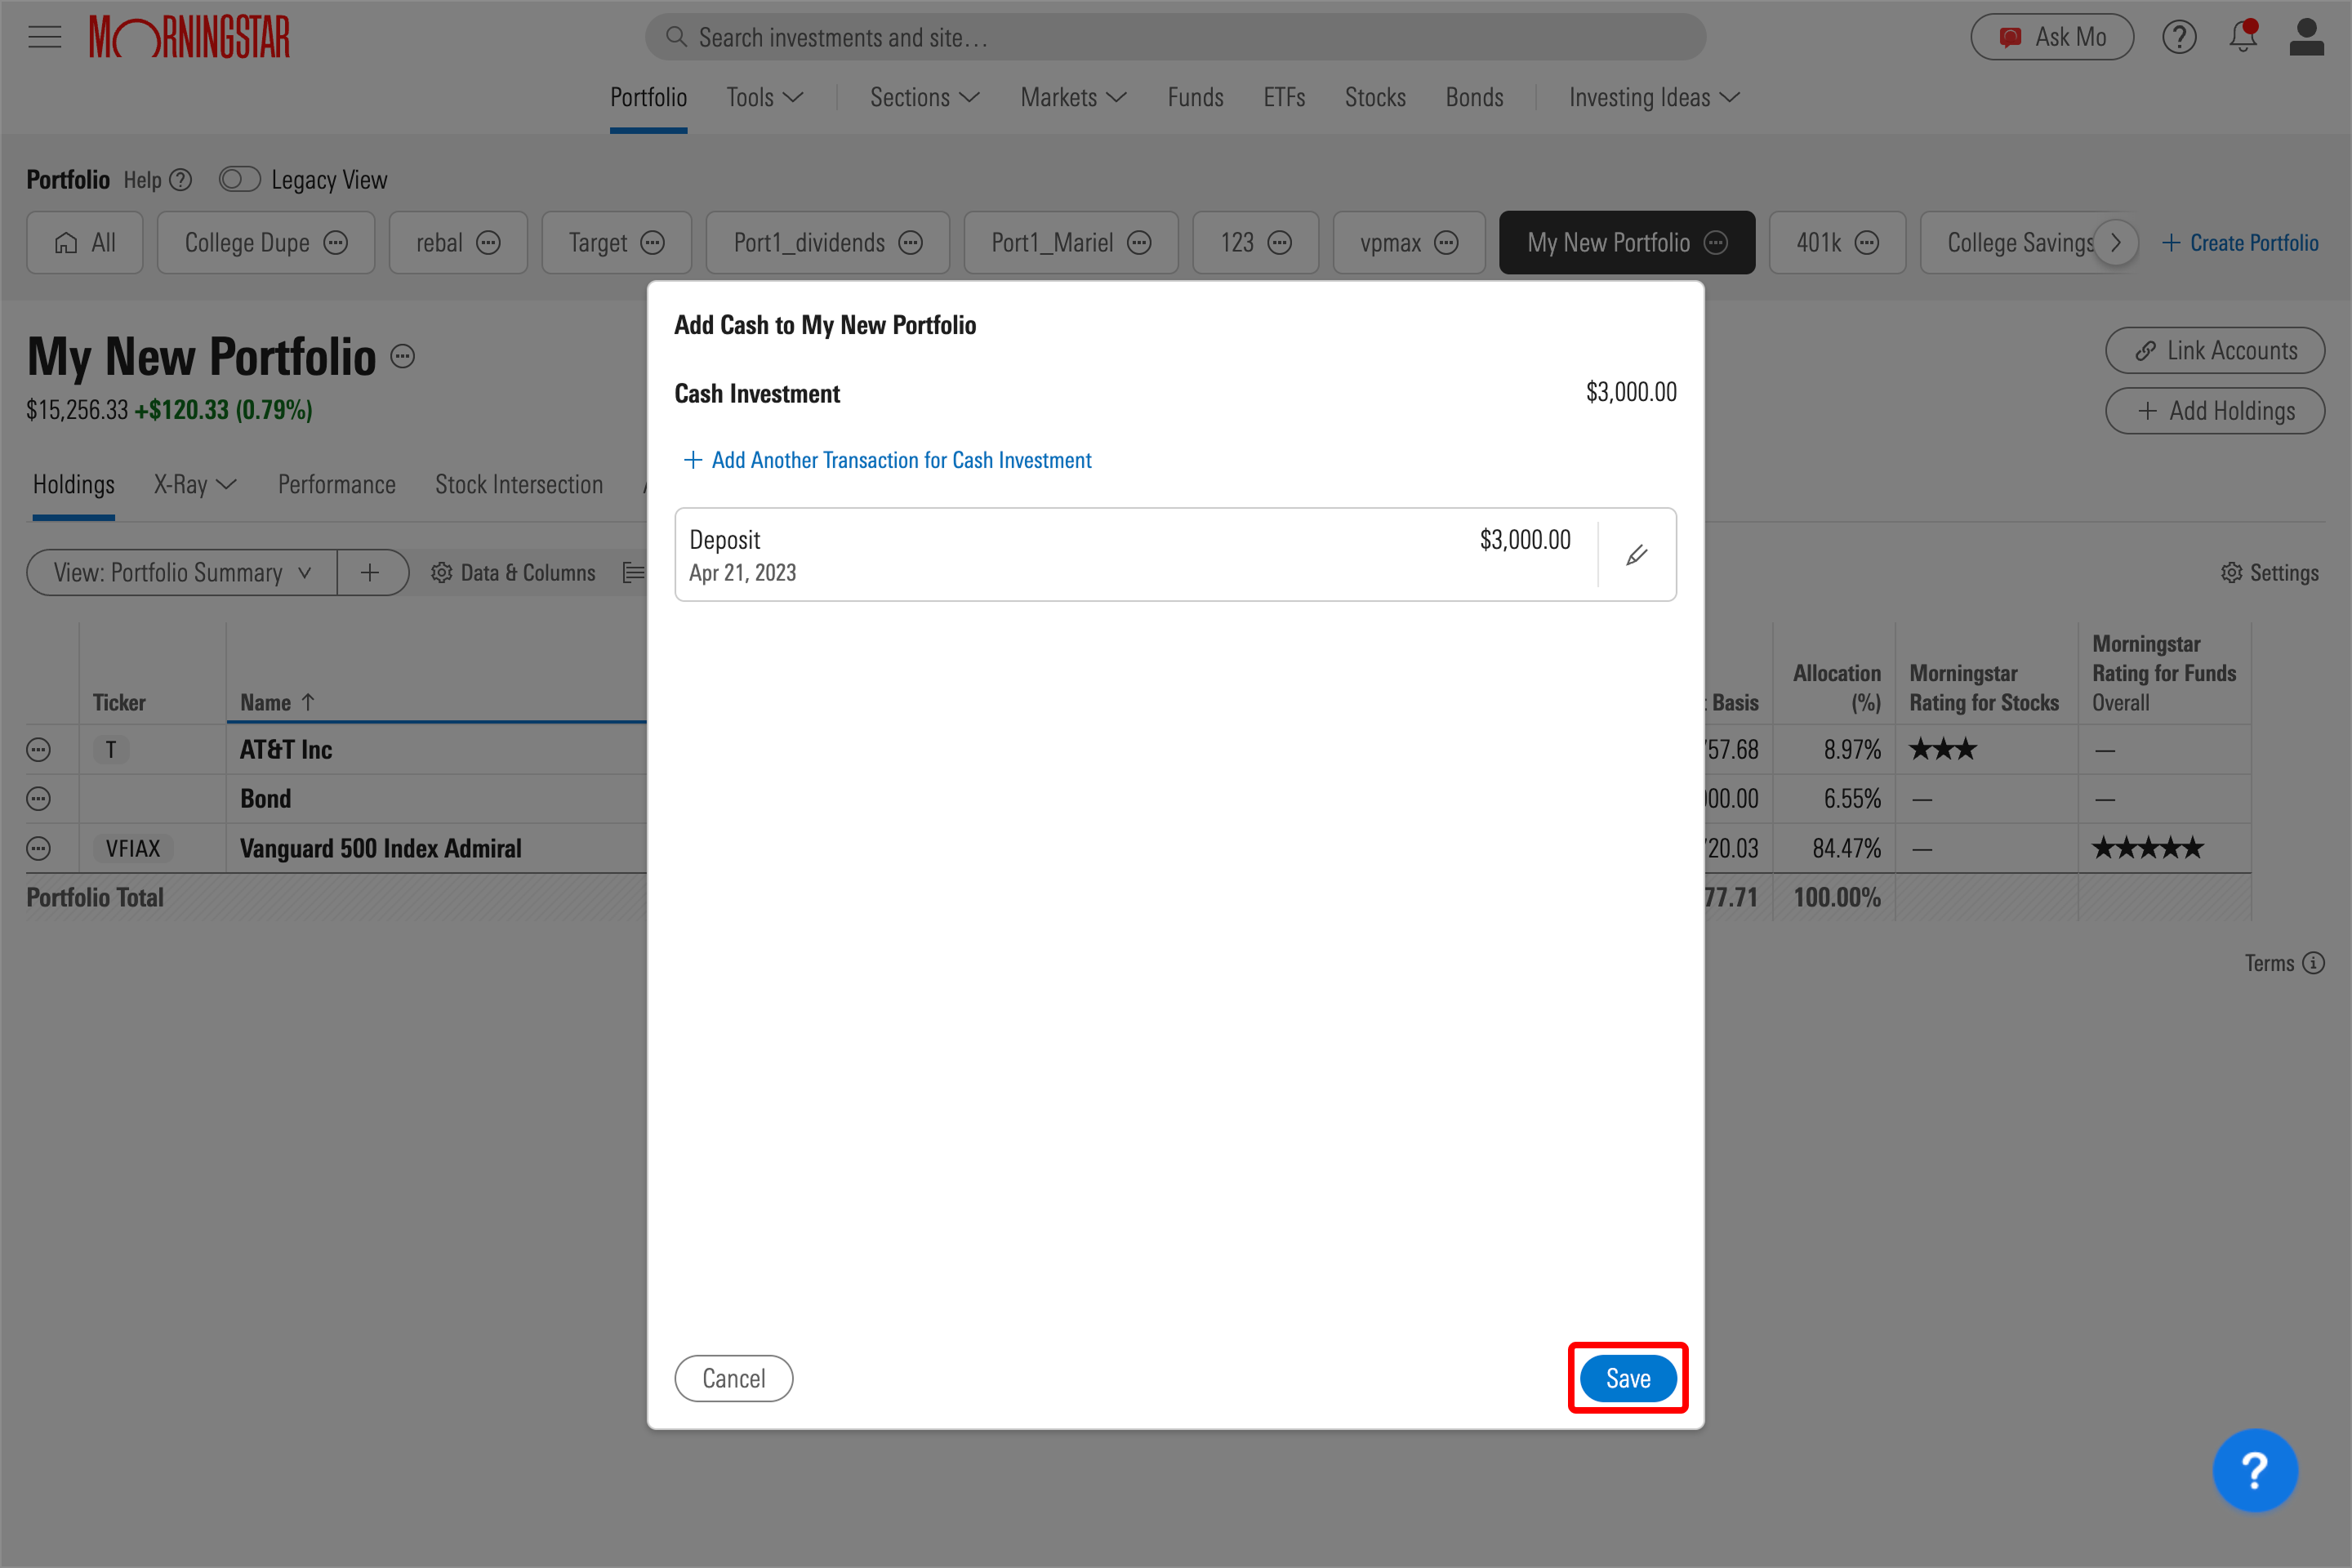Open options menu on the 401k portfolio chip
Image resolution: width=2352 pixels, height=1568 pixels.
click(1866, 242)
